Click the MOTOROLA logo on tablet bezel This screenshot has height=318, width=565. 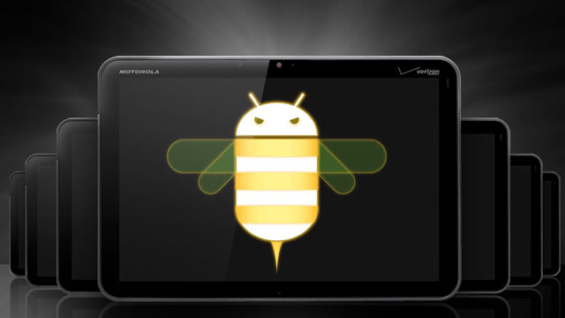(x=139, y=72)
